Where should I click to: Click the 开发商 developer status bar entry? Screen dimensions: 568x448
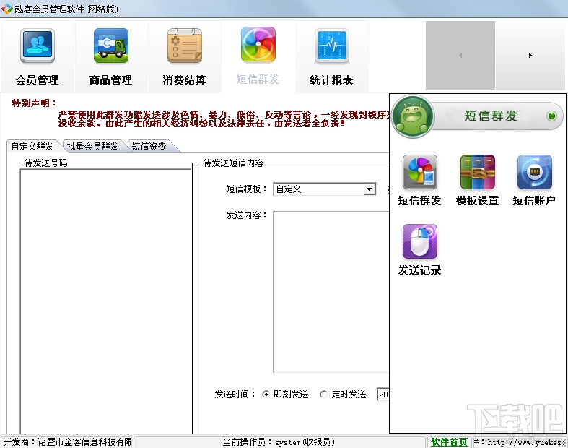coord(68,442)
